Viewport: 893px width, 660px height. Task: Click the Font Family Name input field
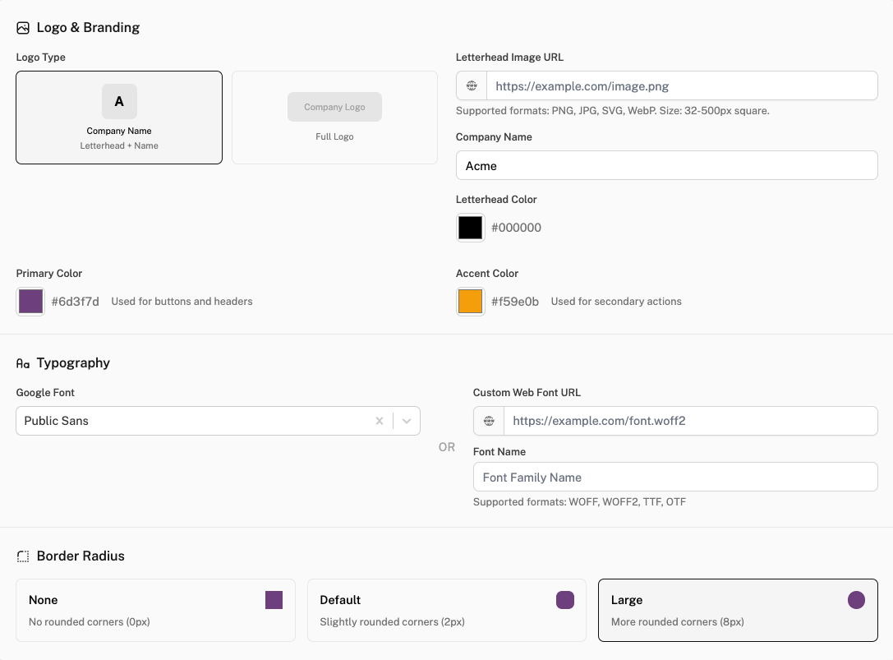(675, 477)
